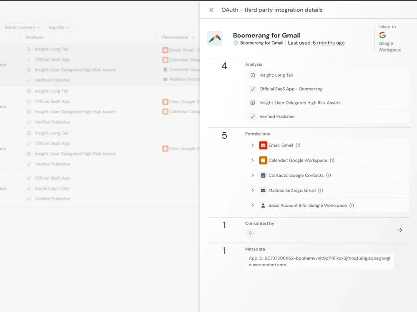Click Boomerang for Gmail heading title
The width and height of the screenshot is (417, 312).
[x=266, y=35]
